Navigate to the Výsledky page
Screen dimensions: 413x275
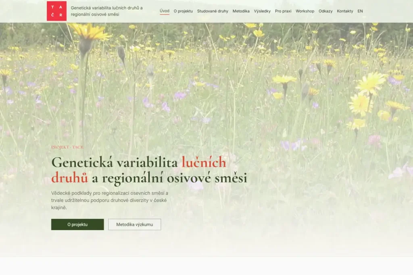point(262,11)
